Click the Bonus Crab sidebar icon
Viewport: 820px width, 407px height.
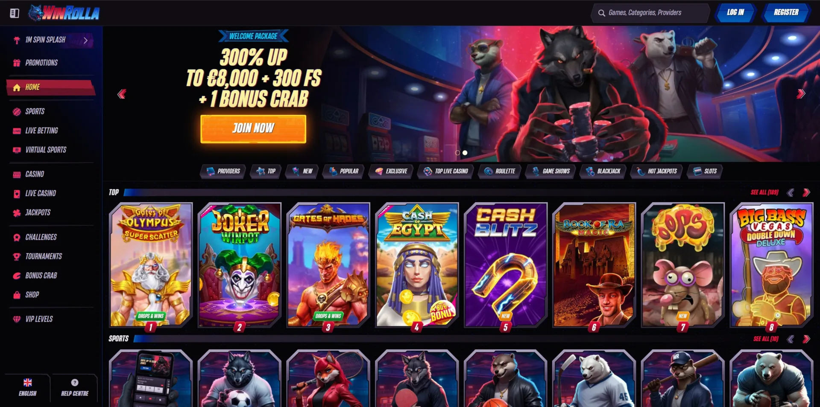click(x=17, y=276)
